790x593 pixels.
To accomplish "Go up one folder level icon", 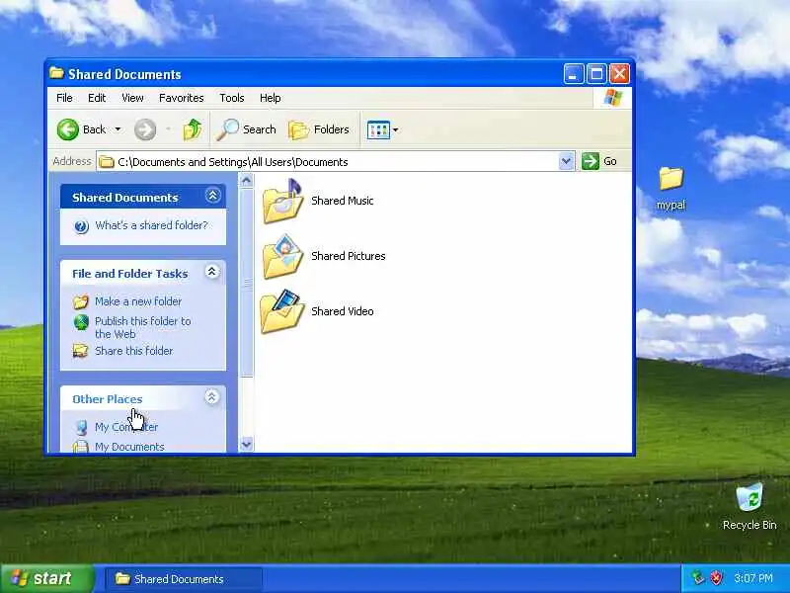I will pos(193,129).
